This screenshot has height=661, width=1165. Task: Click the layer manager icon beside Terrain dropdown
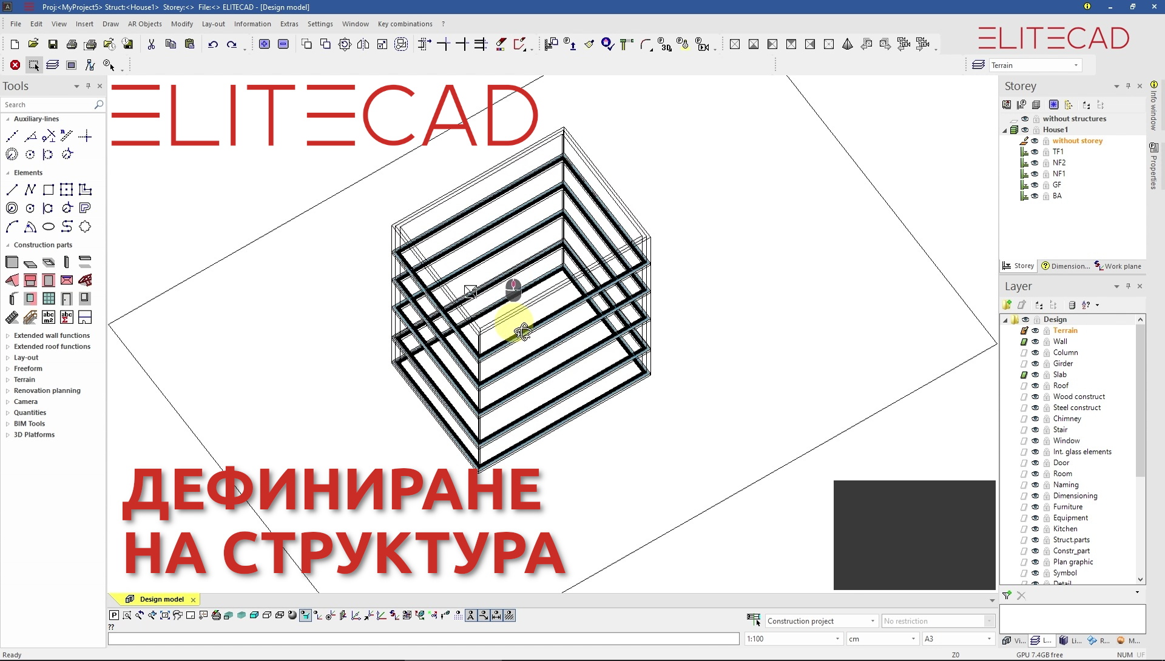coord(978,65)
